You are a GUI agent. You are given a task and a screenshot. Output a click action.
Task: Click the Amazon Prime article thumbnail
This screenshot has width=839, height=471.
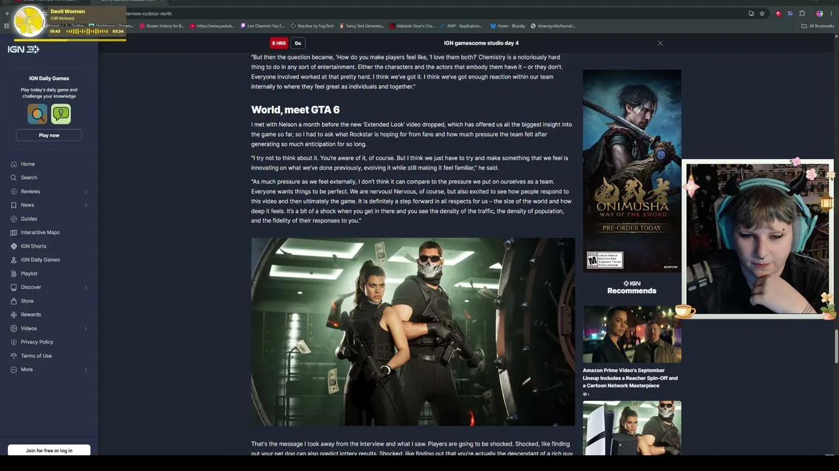coord(632,334)
